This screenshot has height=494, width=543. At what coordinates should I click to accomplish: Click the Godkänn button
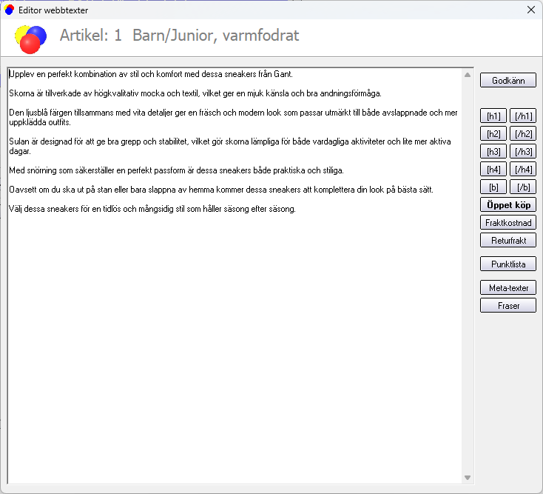(x=508, y=81)
